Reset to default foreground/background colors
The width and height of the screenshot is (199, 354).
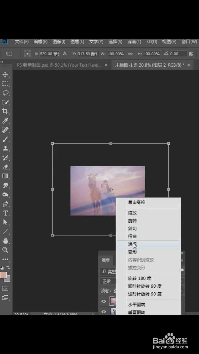tap(2, 267)
